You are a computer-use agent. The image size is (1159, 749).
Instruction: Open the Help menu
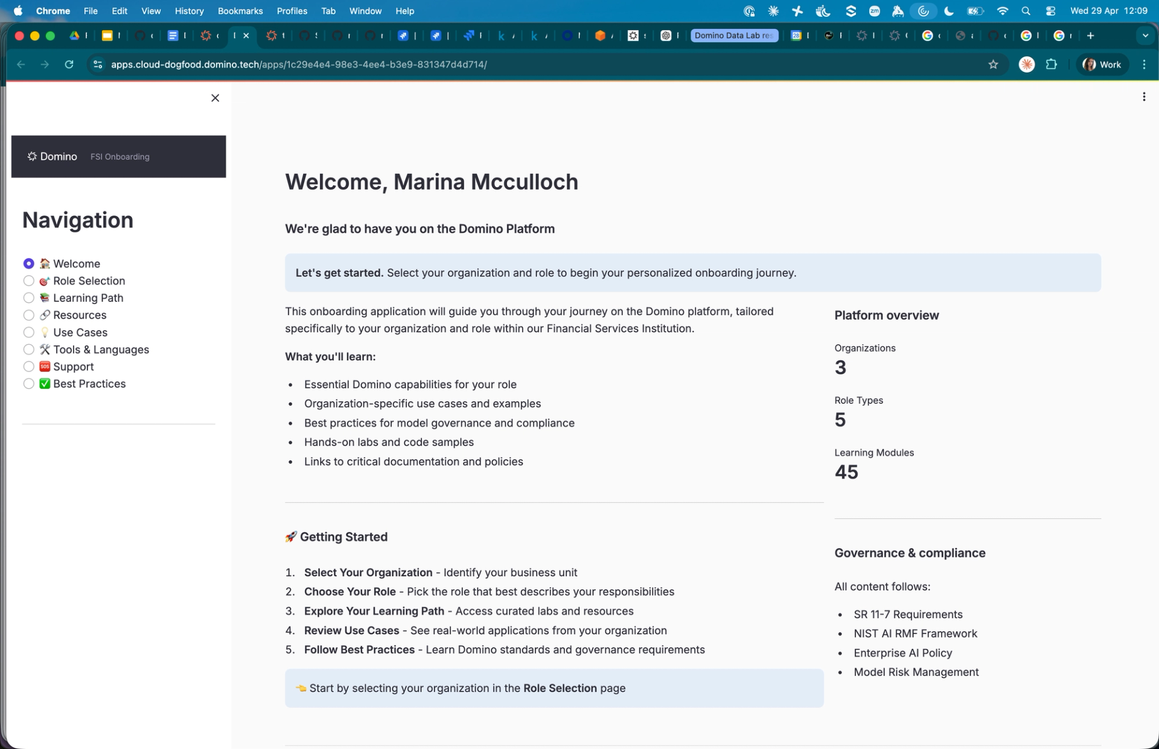404,11
